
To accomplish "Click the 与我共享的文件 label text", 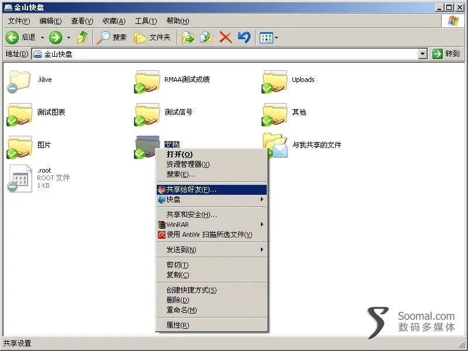I will [316, 145].
